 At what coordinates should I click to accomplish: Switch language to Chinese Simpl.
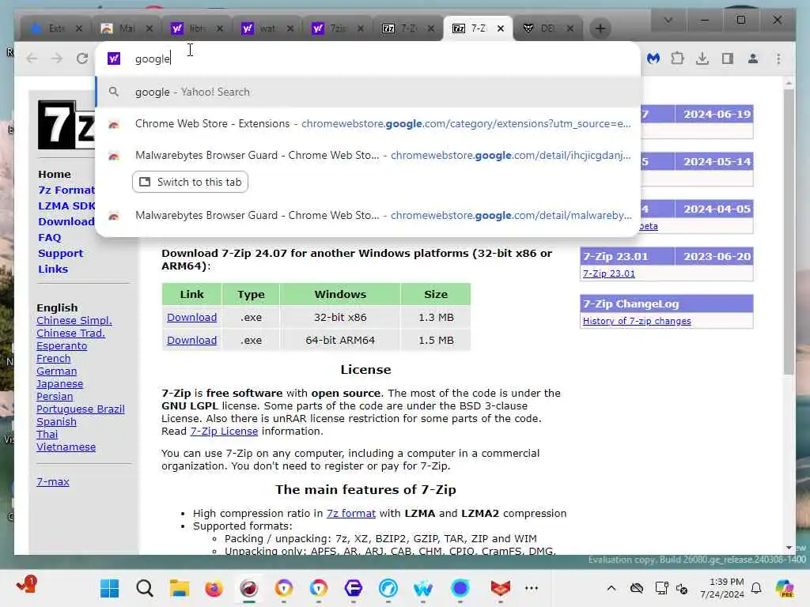pos(74,321)
